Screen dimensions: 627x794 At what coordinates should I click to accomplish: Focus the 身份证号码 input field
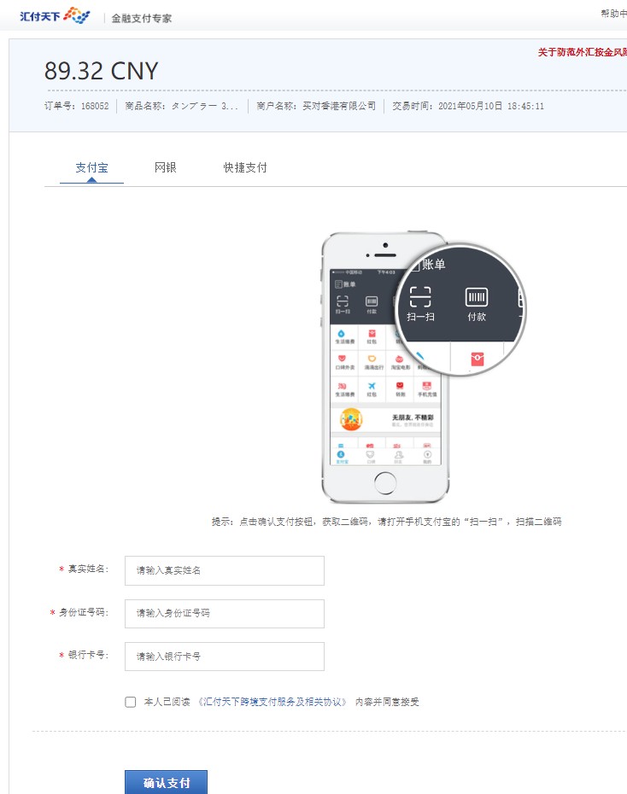(x=225, y=613)
